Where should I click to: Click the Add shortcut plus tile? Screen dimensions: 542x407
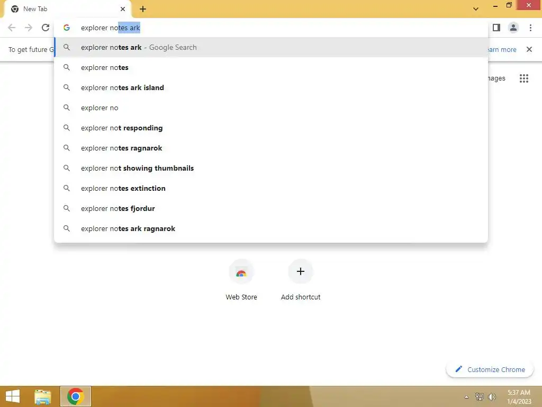(x=301, y=280)
